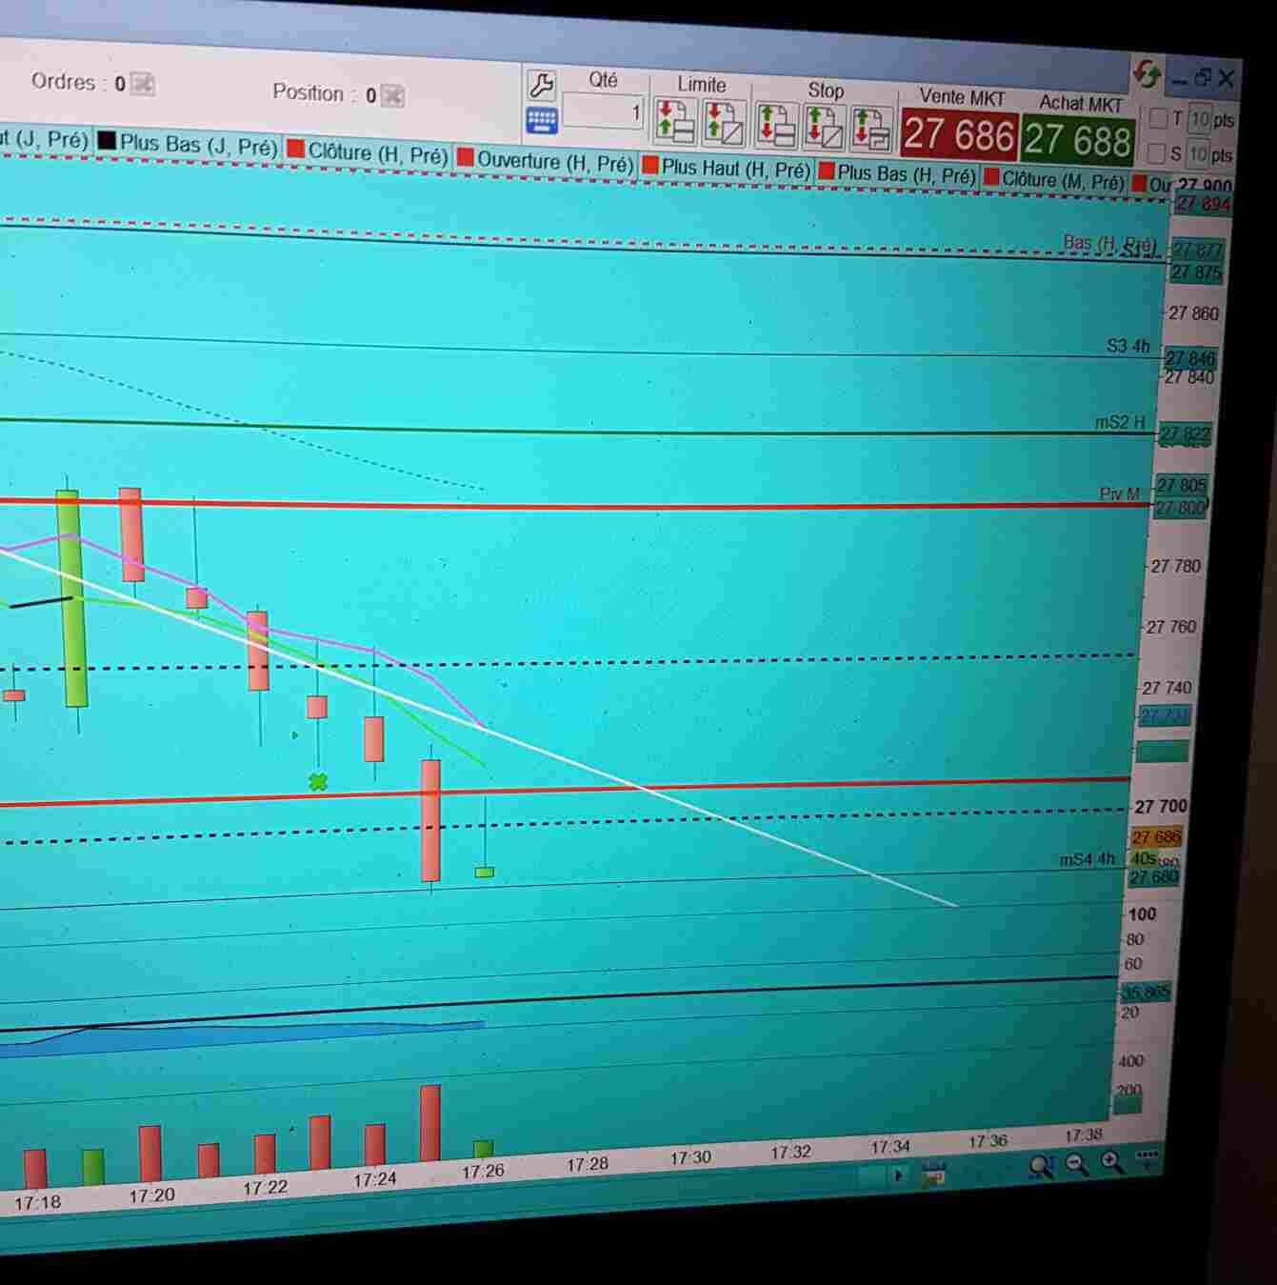
Task: Click the 17:30 time axis label
Action: 690,1158
